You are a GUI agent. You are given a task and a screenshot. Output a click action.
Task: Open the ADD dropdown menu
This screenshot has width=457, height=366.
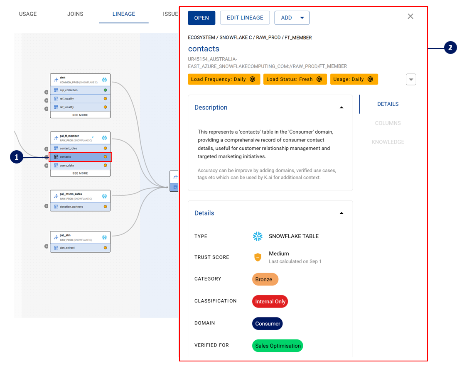click(292, 18)
